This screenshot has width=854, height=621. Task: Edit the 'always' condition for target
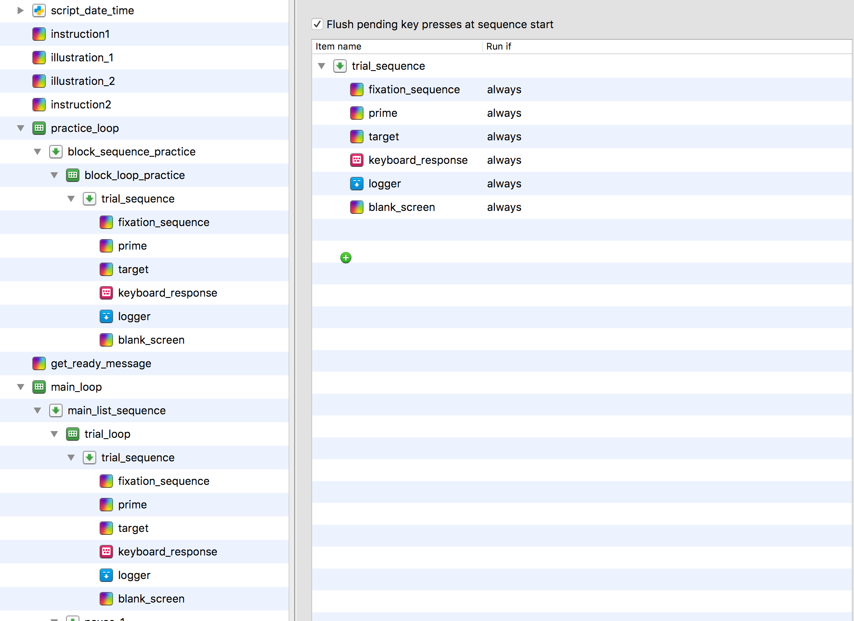[504, 137]
